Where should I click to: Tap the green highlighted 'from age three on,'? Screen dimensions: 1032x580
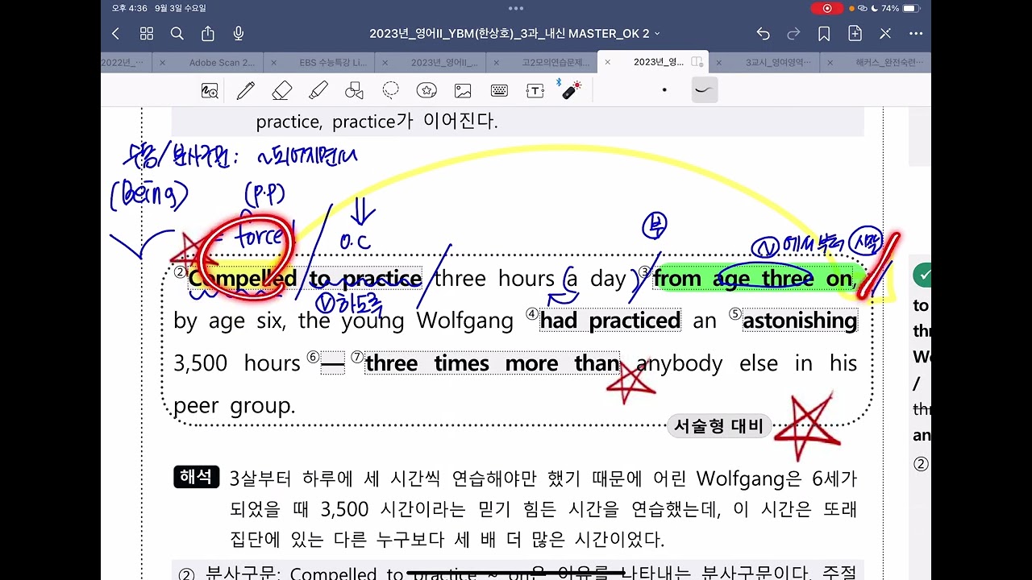[x=753, y=279]
